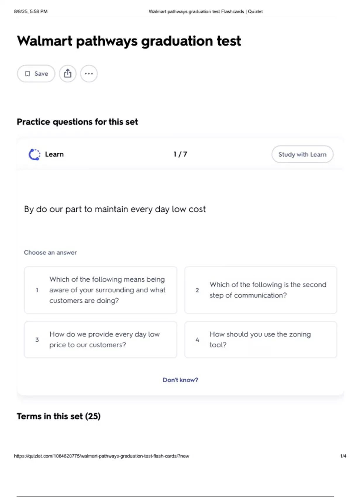Save this flashcard set
The width and height of the screenshot is (351, 497).
click(36, 74)
